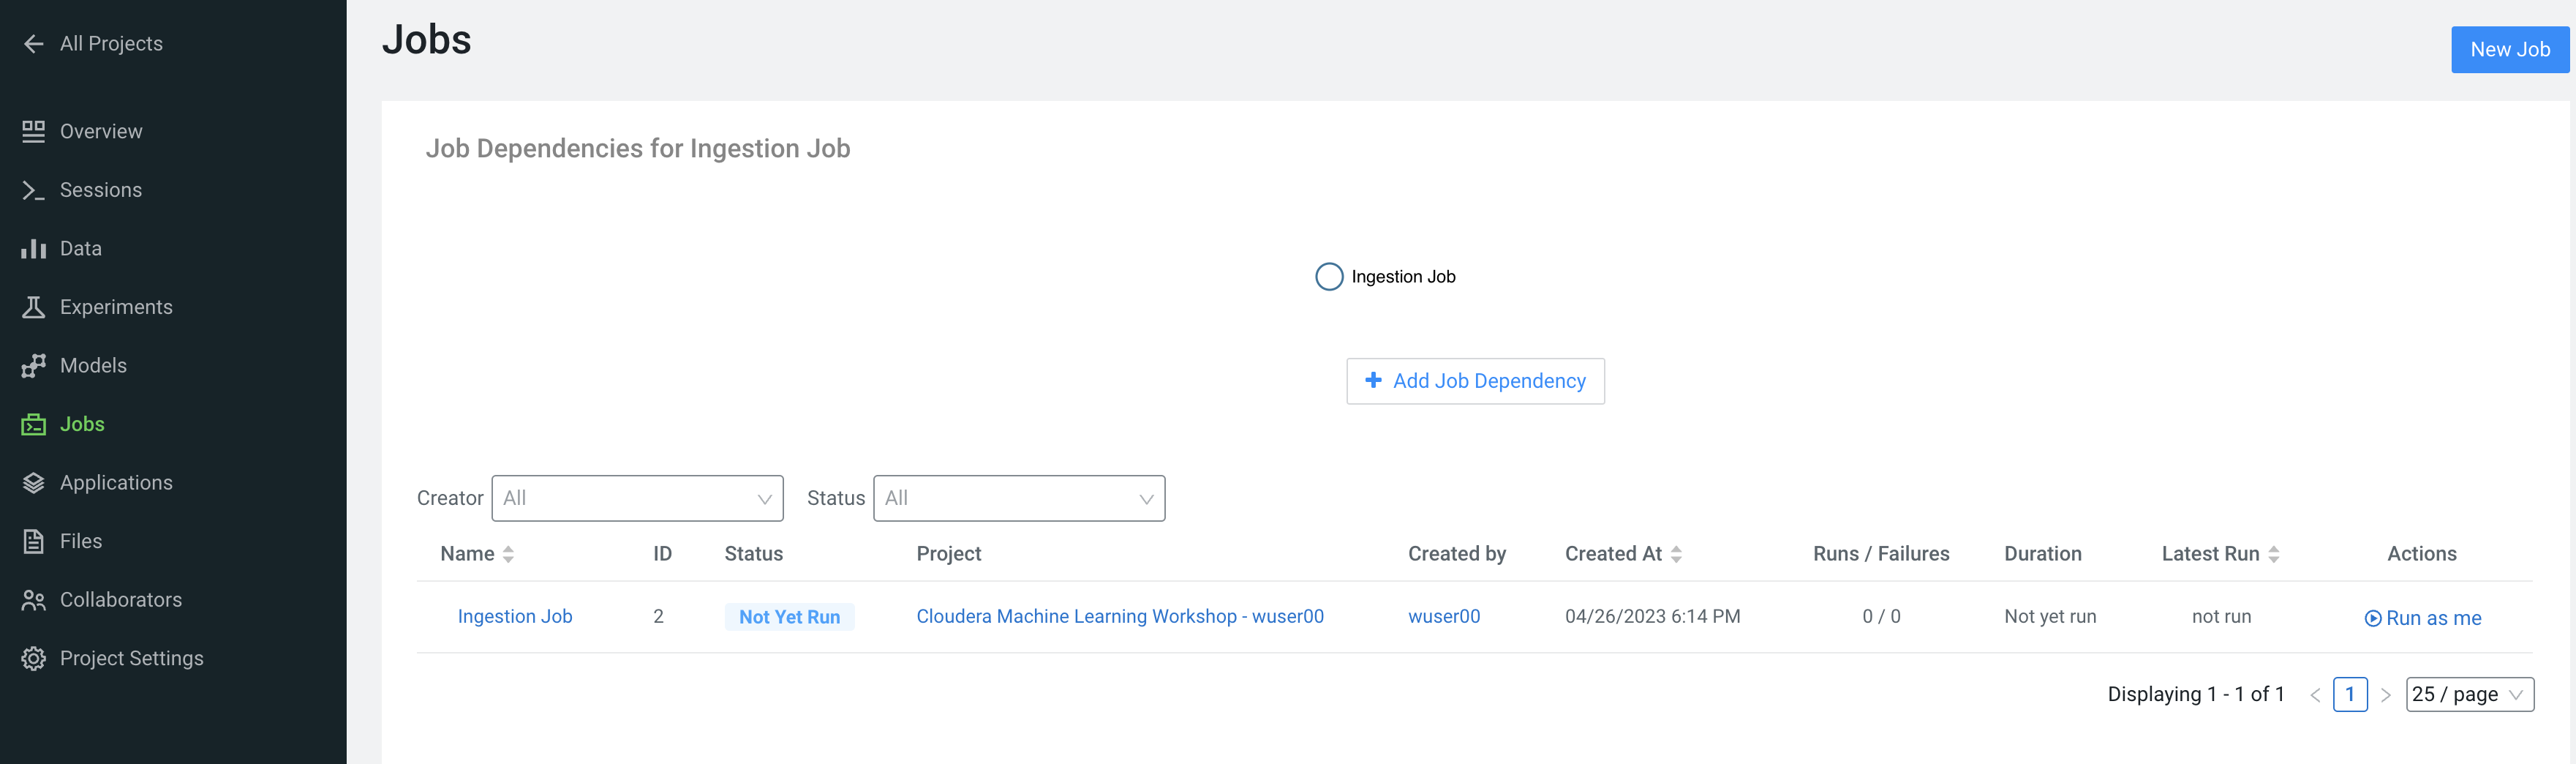Image resolution: width=2576 pixels, height=764 pixels.
Task: Click the Not Yet Run status badge
Action: coord(789,617)
